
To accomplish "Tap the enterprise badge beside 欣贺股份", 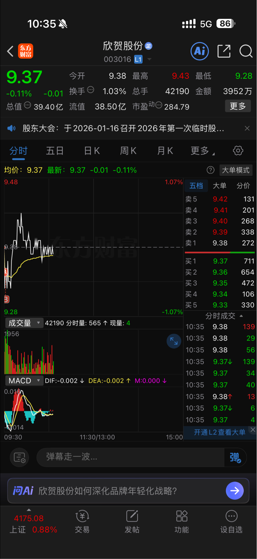I will (149, 46).
